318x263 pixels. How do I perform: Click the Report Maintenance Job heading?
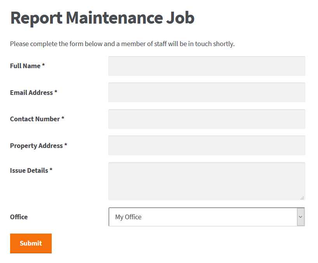click(x=102, y=18)
